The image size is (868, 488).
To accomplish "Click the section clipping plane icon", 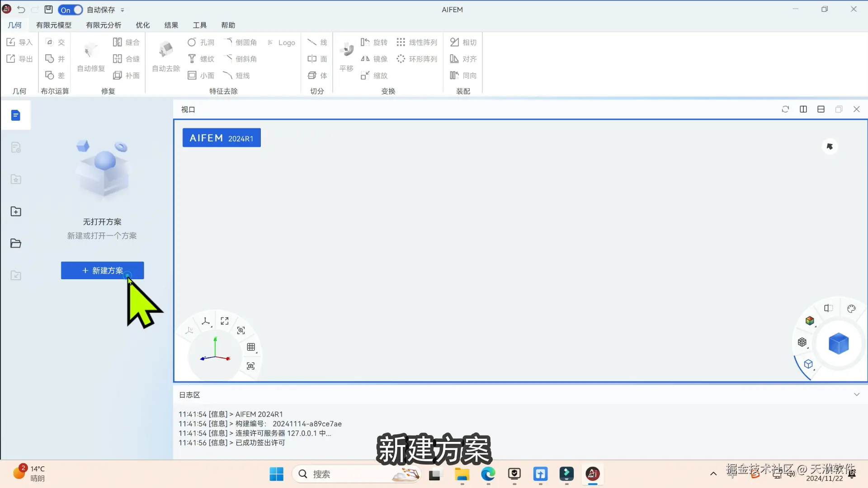I will (828, 308).
